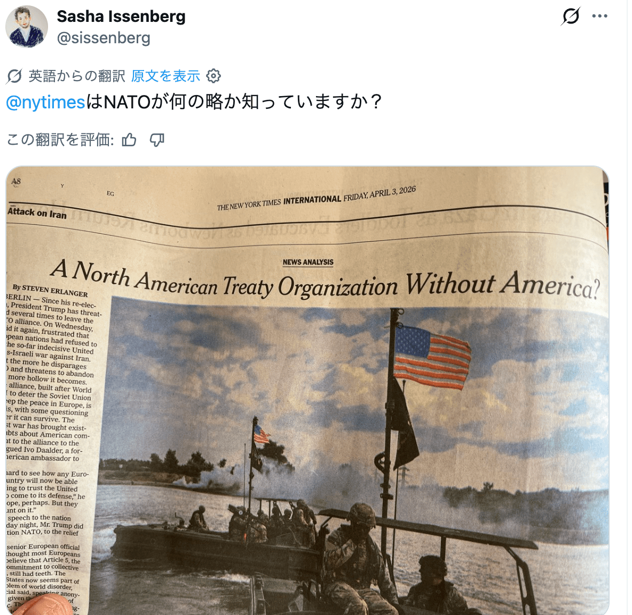The image size is (632, 615).
Task: Click the 英語からの翻訳 label
Action: (77, 76)
